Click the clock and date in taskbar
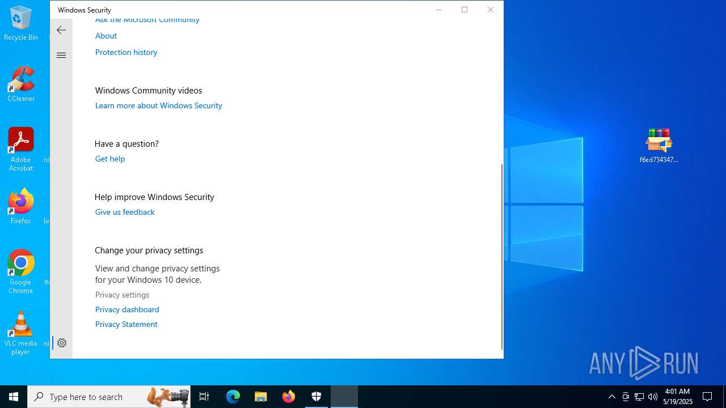This screenshot has height=408, width=726. click(x=678, y=397)
